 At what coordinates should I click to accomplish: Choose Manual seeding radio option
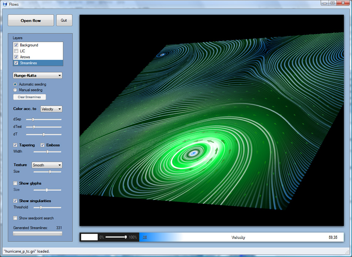15,90
